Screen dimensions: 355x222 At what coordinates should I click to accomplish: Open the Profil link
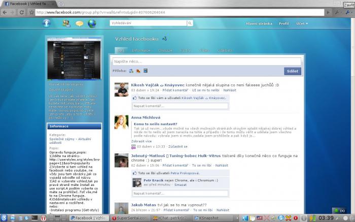tap(283, 23)
